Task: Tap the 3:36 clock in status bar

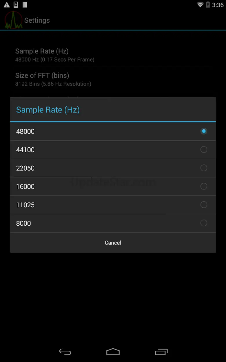Action: [218, 5]
